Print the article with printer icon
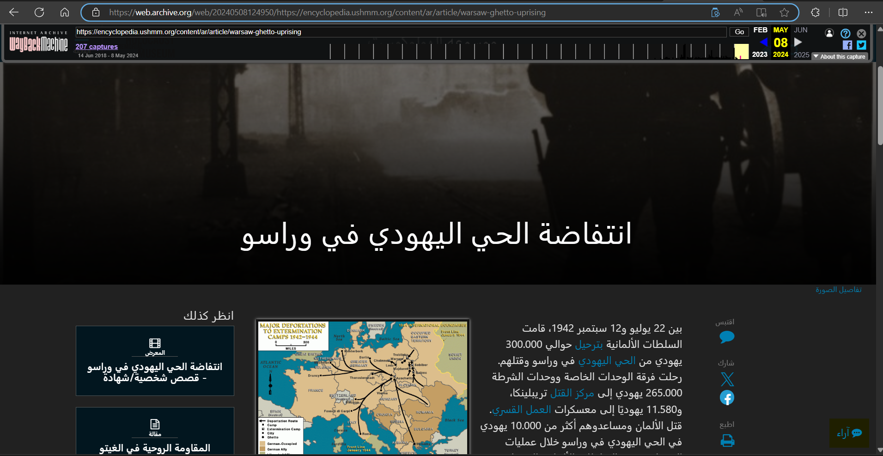The height and width of the screenshot is (456, 883). click(727, 440)
